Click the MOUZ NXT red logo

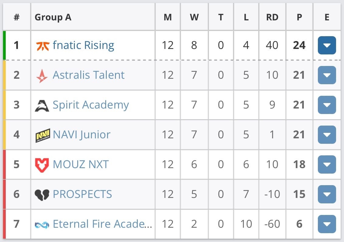[x=42, y=165]
